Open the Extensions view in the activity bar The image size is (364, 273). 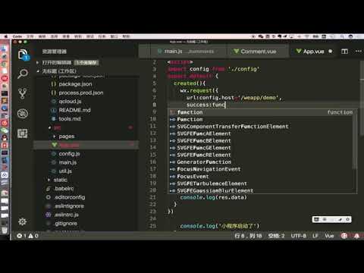(23, 133)
